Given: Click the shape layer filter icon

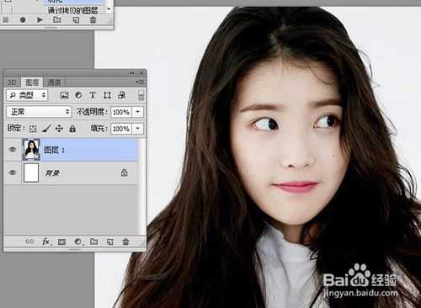Looking at the screenshot, I should pos(107,95).
